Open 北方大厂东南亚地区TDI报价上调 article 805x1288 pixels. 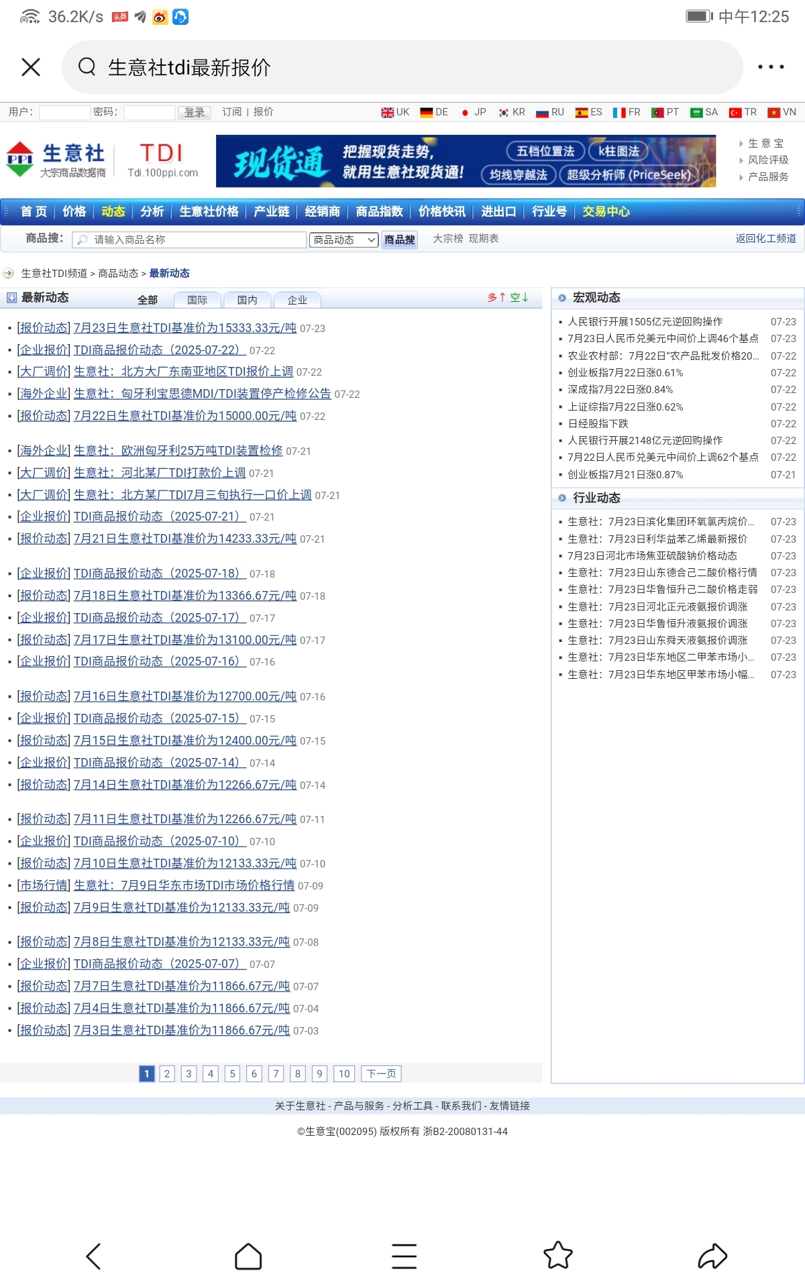(183, 372)
